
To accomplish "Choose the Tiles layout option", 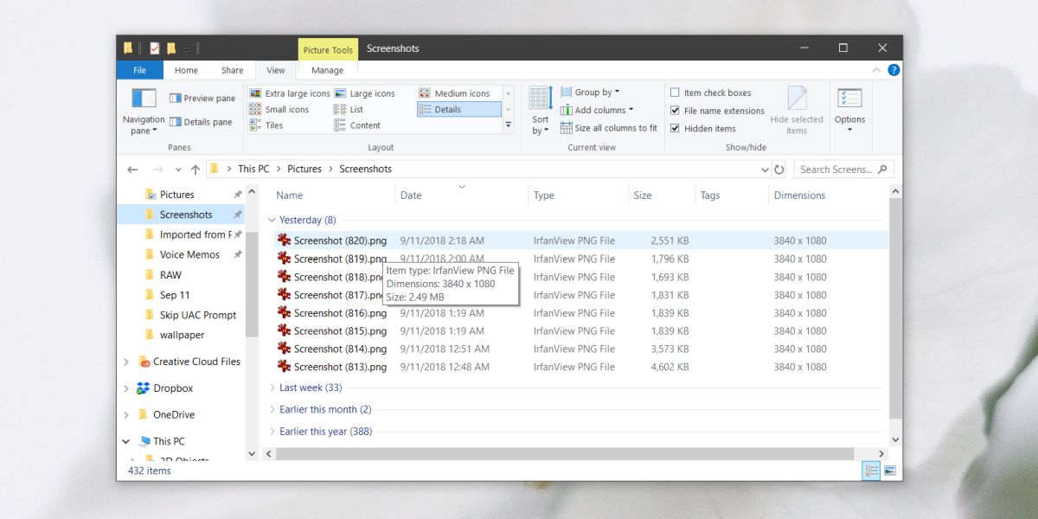I will [266, 125].
